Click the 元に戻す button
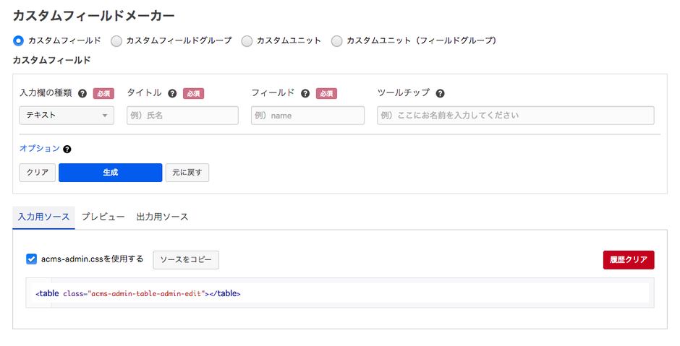Screen dimensions: 680x346 tap(187, 173)
